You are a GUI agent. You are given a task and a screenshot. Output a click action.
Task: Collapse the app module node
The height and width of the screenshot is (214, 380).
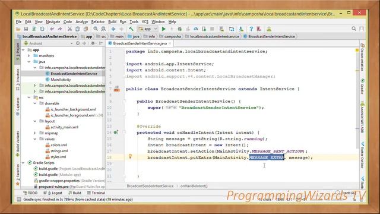(24, 50)
